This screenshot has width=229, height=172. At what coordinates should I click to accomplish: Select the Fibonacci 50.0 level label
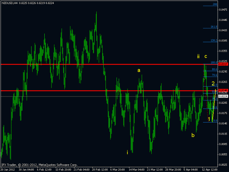click(214, 92)
